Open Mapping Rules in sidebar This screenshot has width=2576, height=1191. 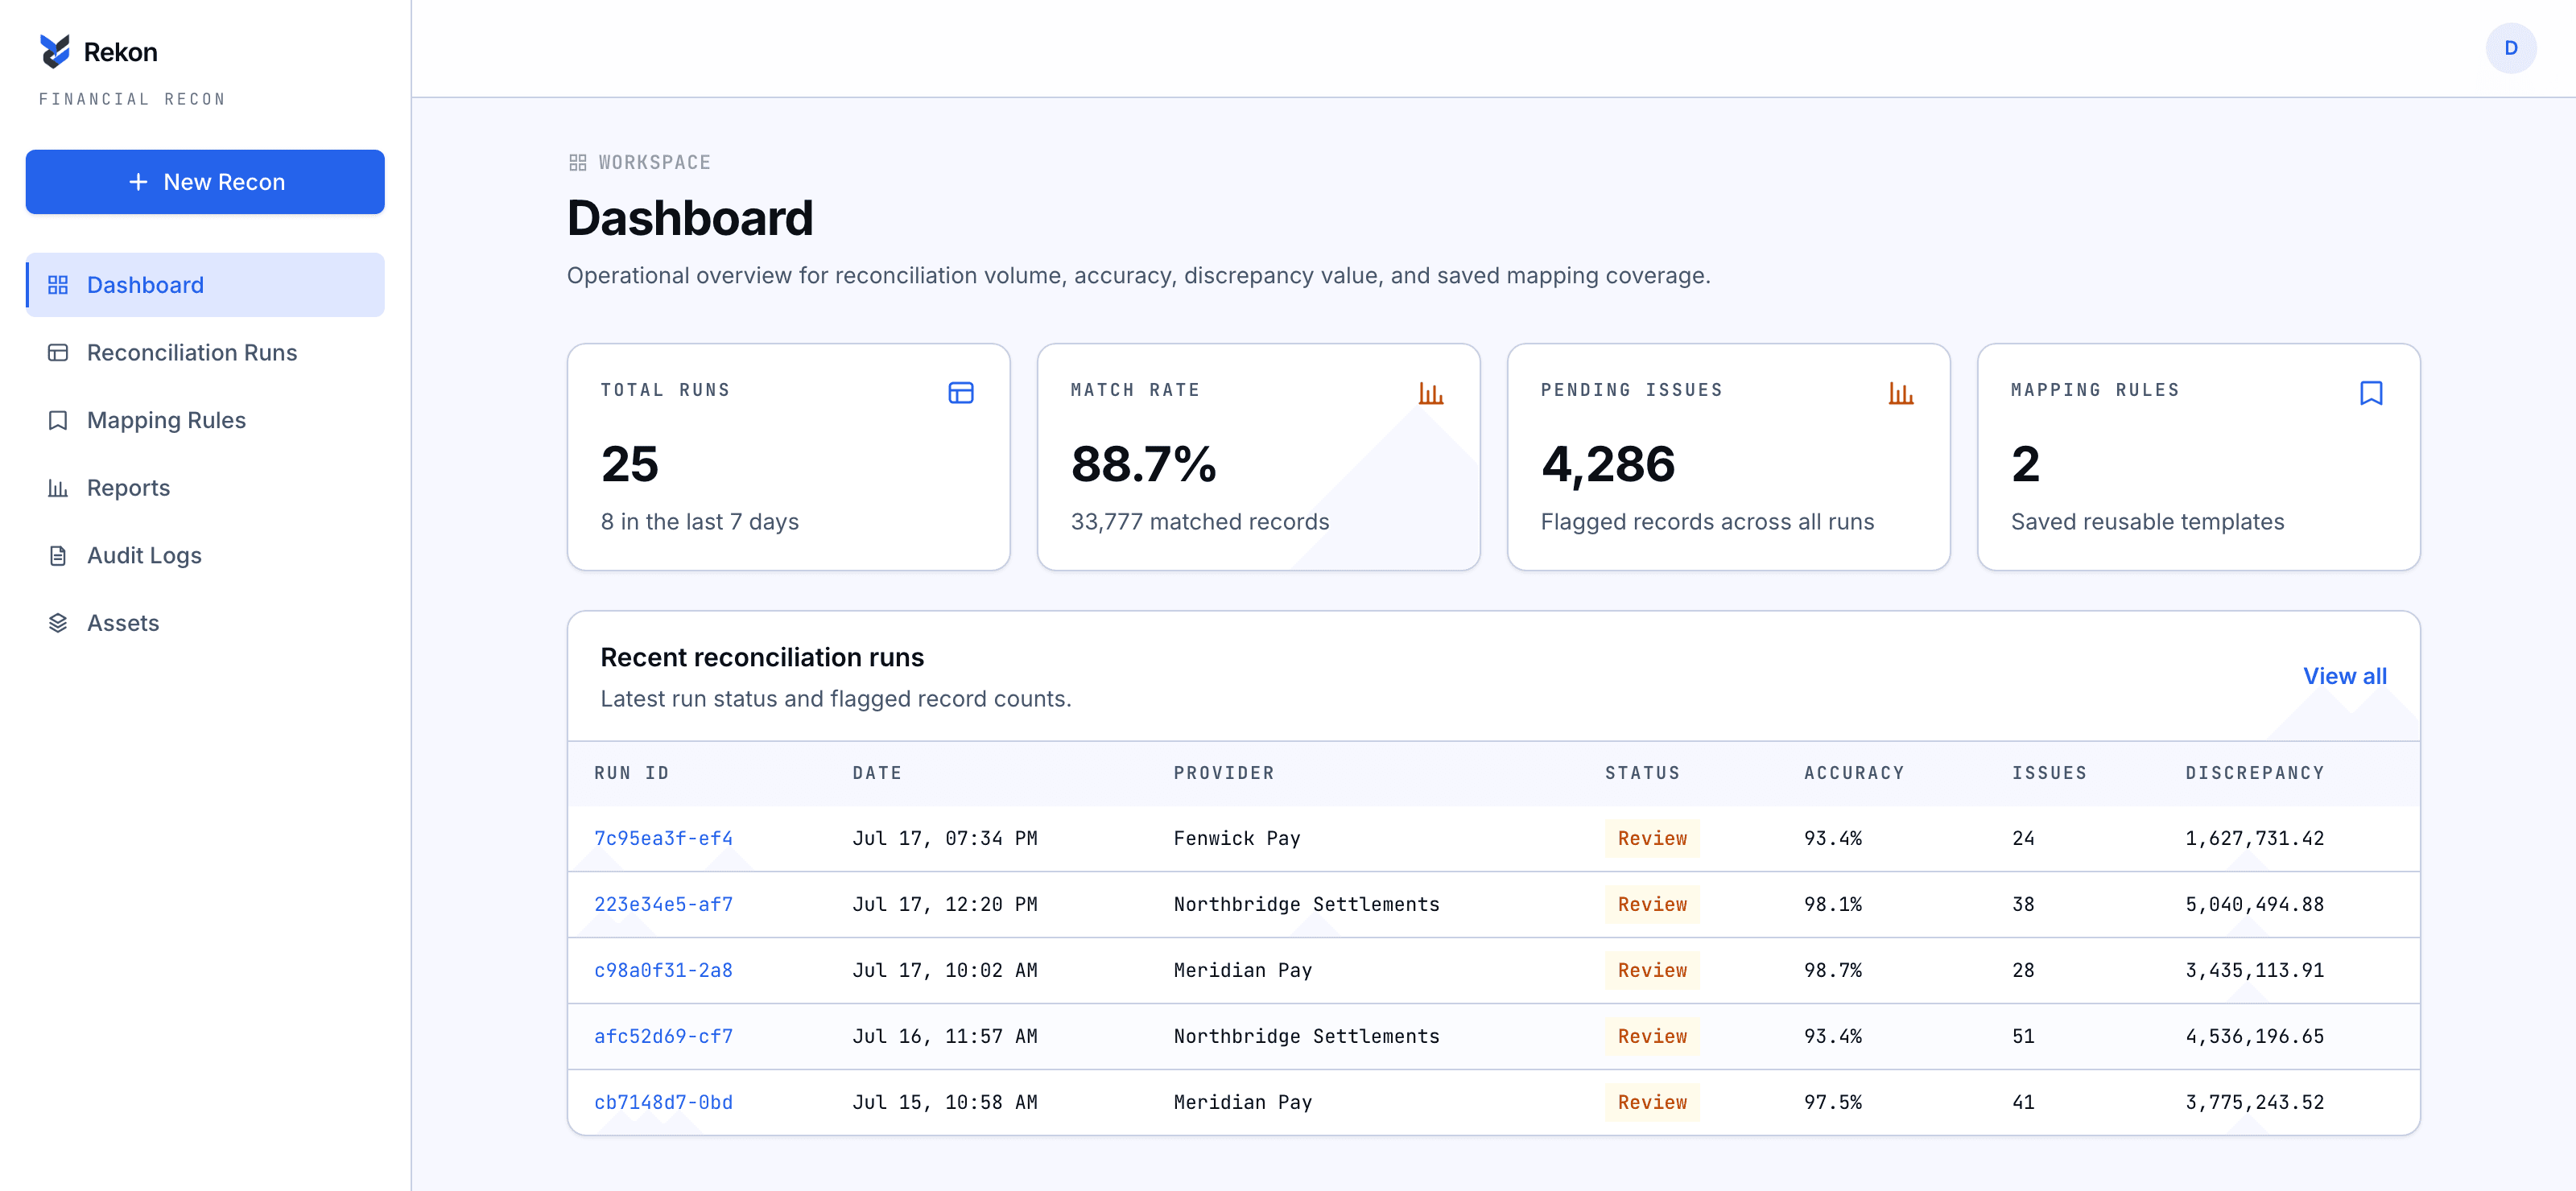(205, 420)
